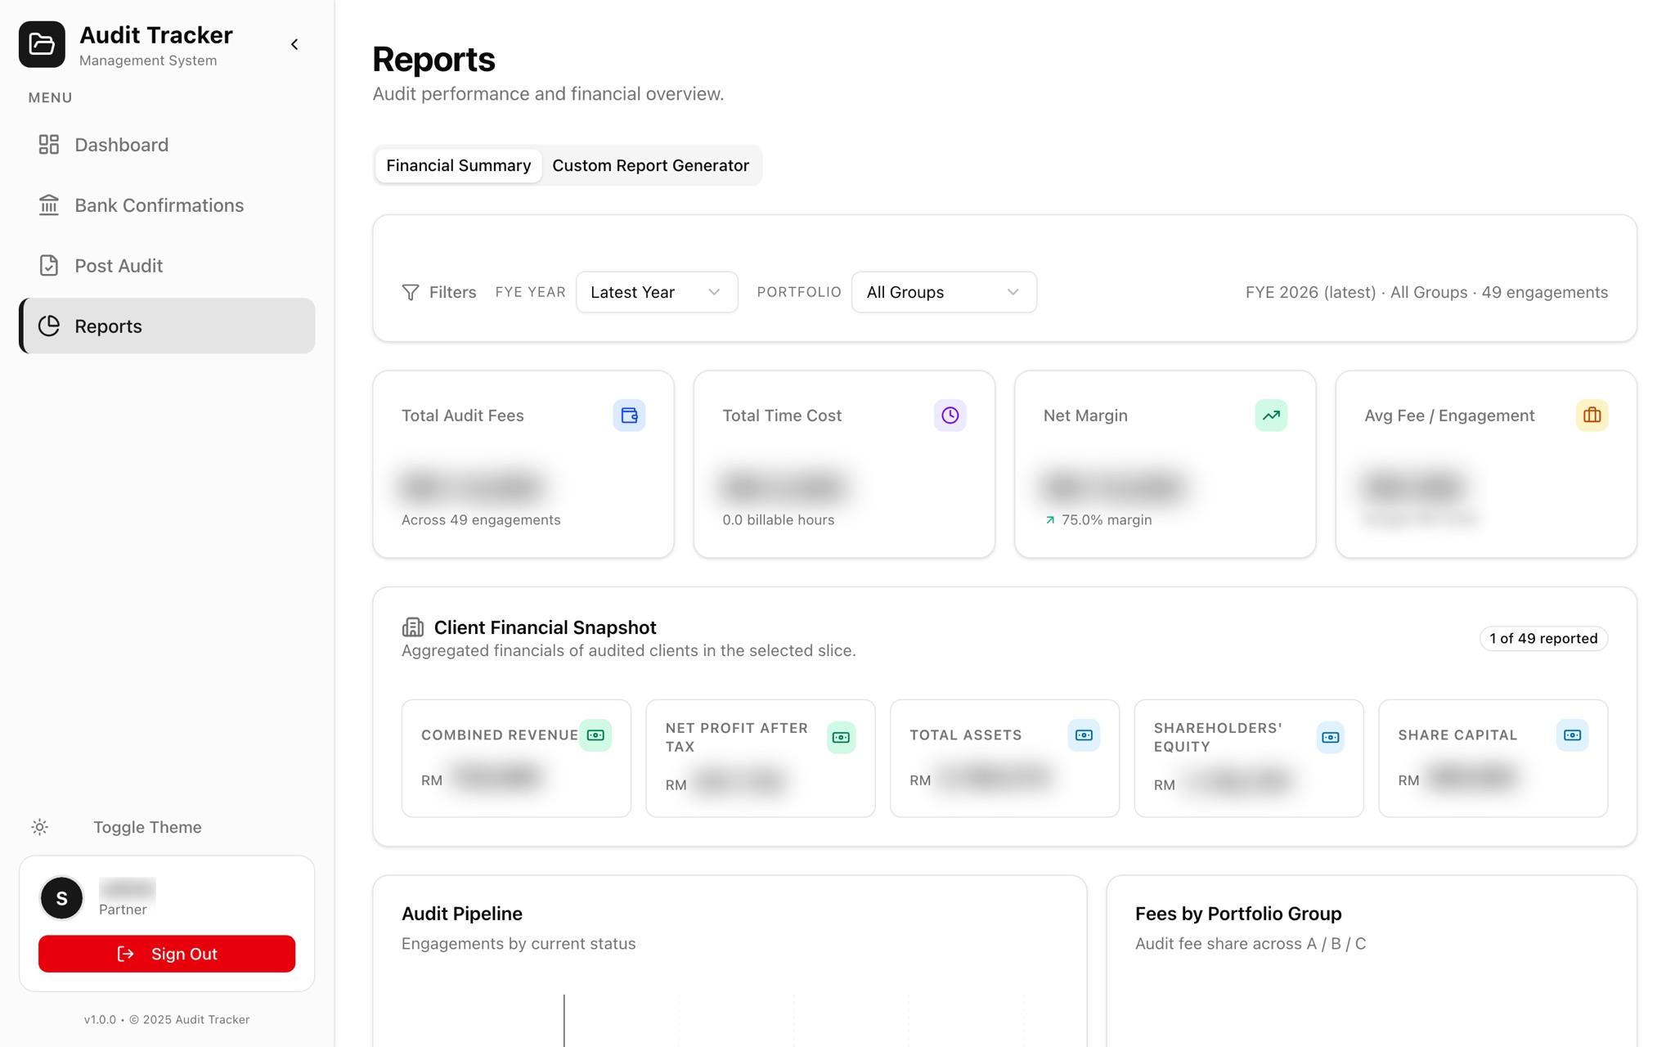Viewport: 1675px width, 1047px height.
Task: Click the Total Time Cost clock icon
Action: tap(950, 416)
